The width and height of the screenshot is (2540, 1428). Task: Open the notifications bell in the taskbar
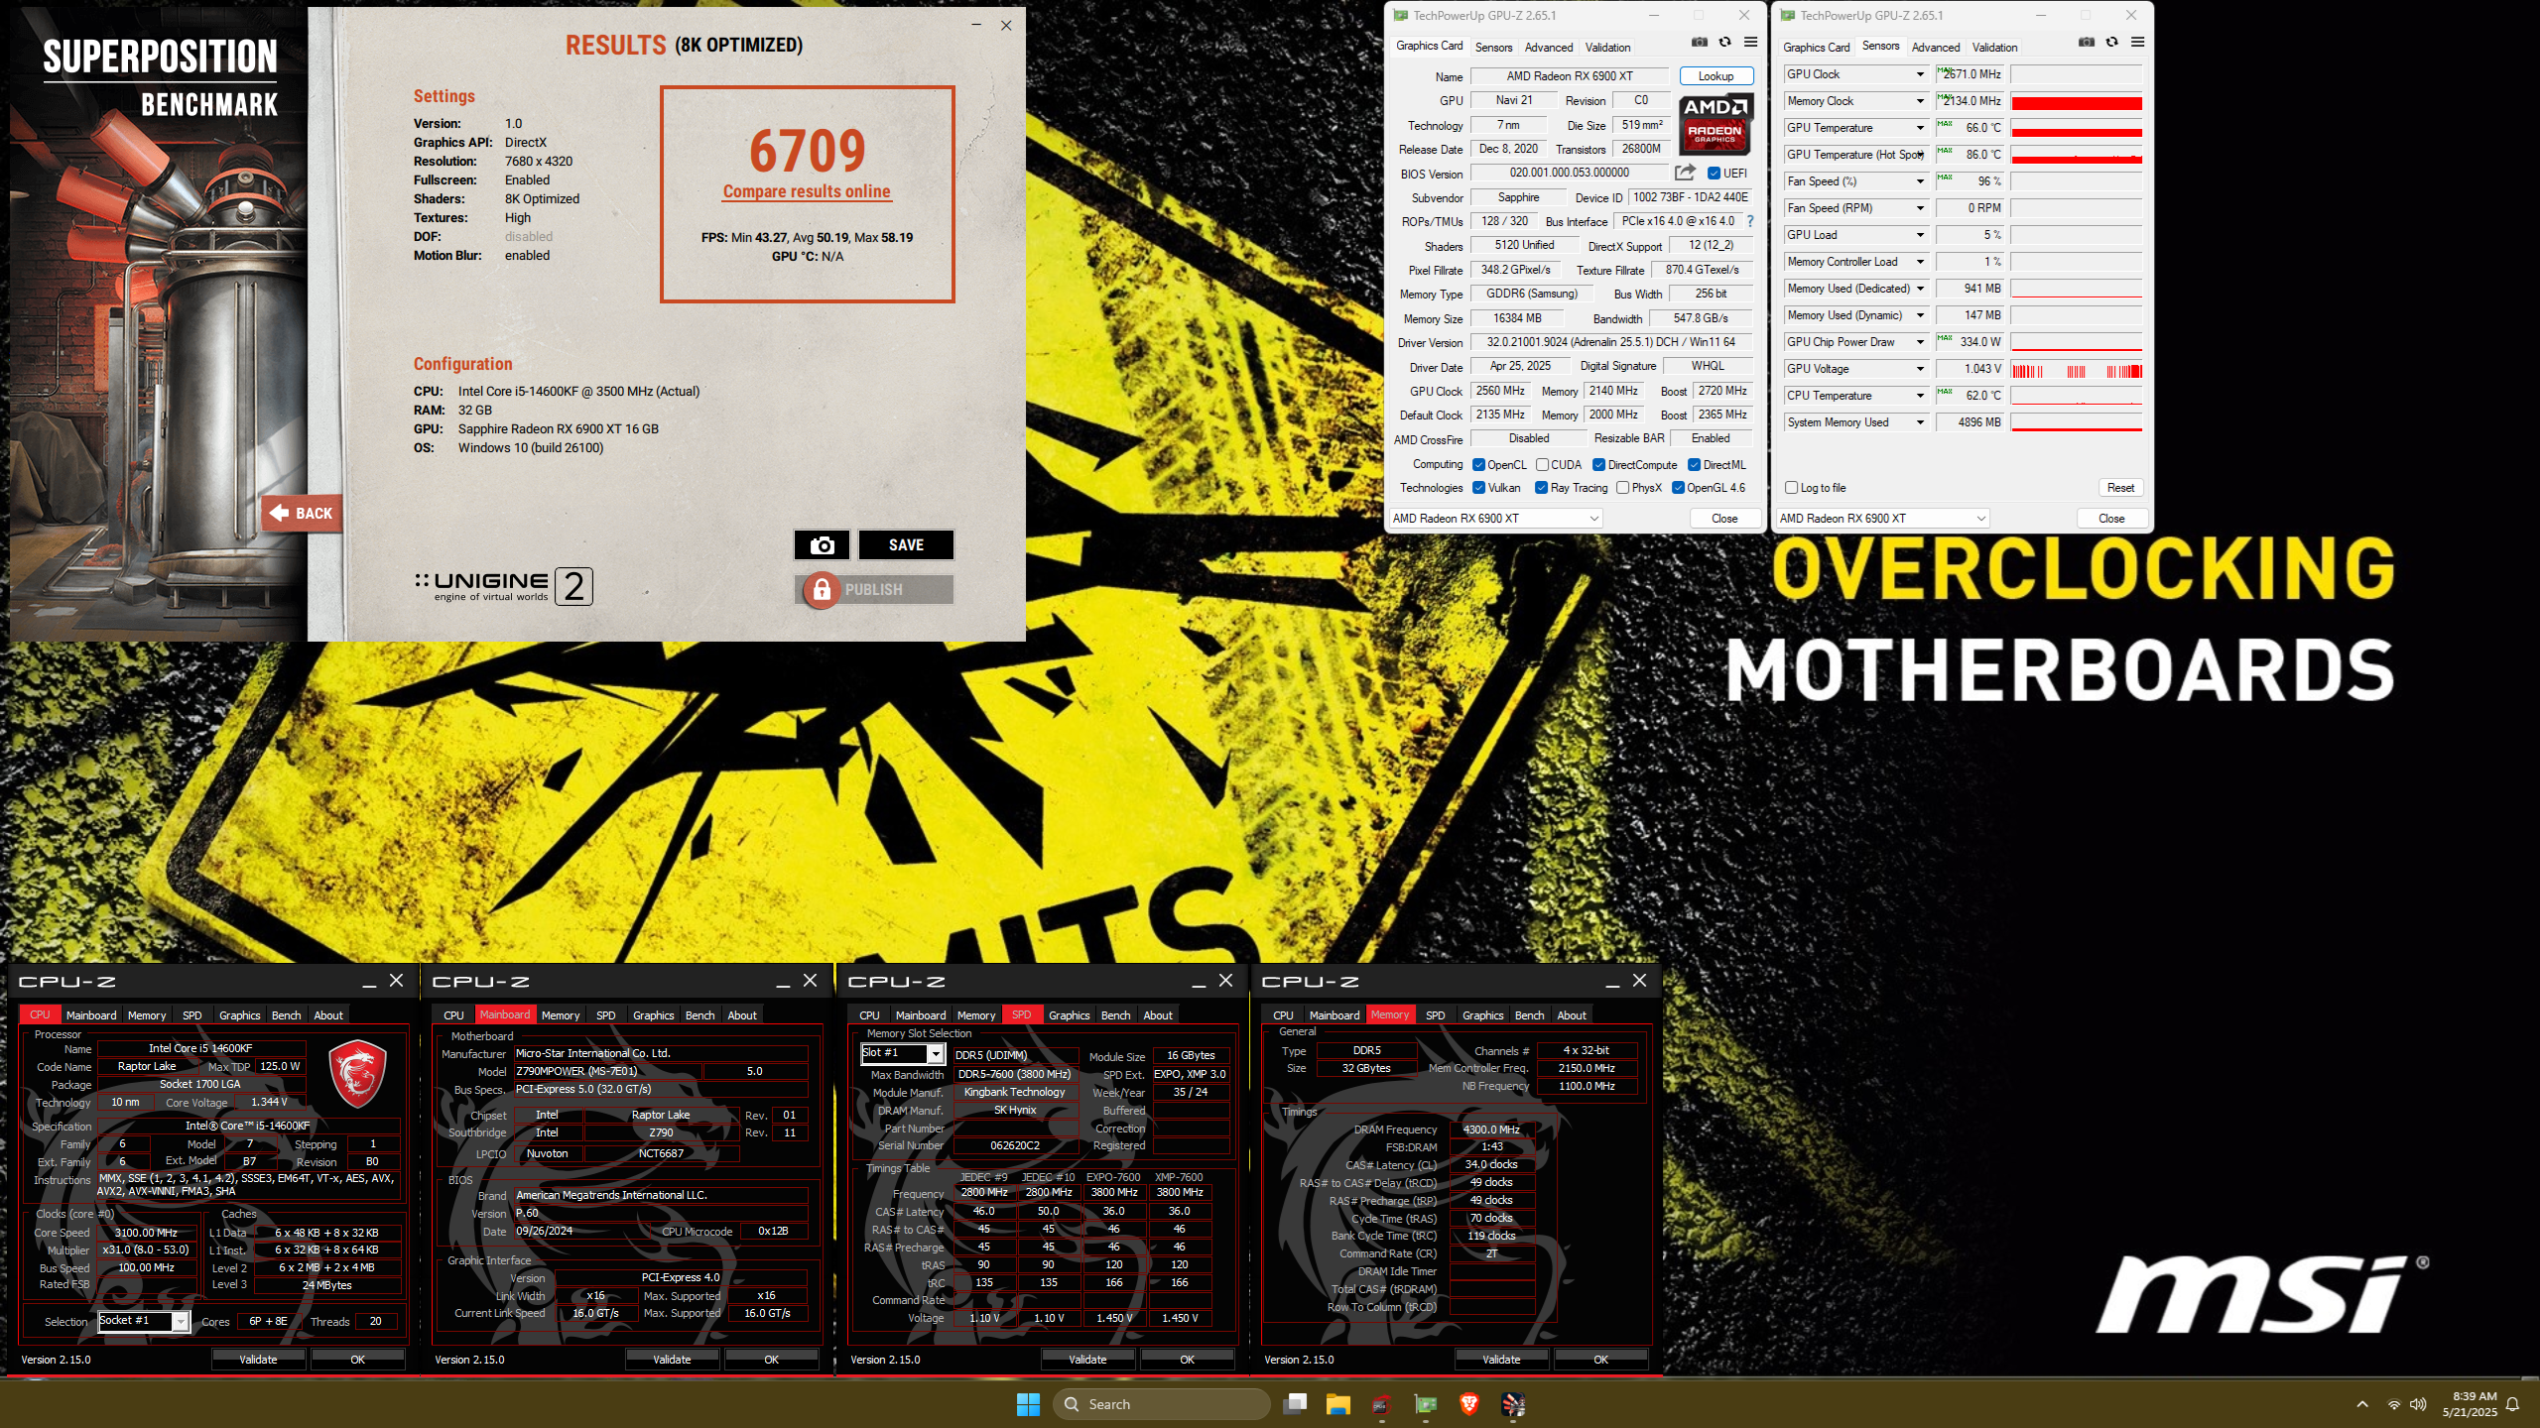pyautogui.click(x=2513, y=1404)
